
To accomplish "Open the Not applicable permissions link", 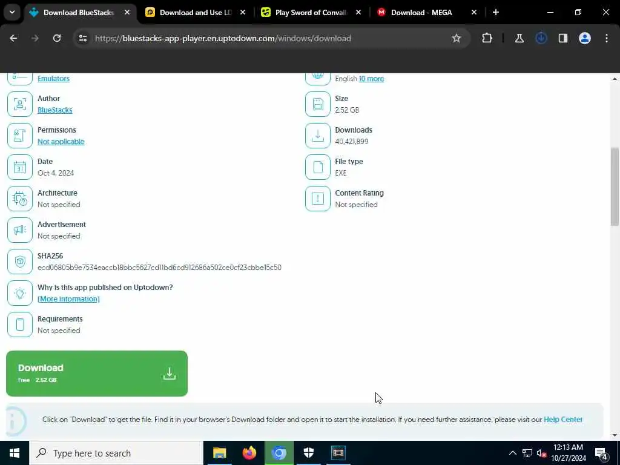I will click(61, 142).
